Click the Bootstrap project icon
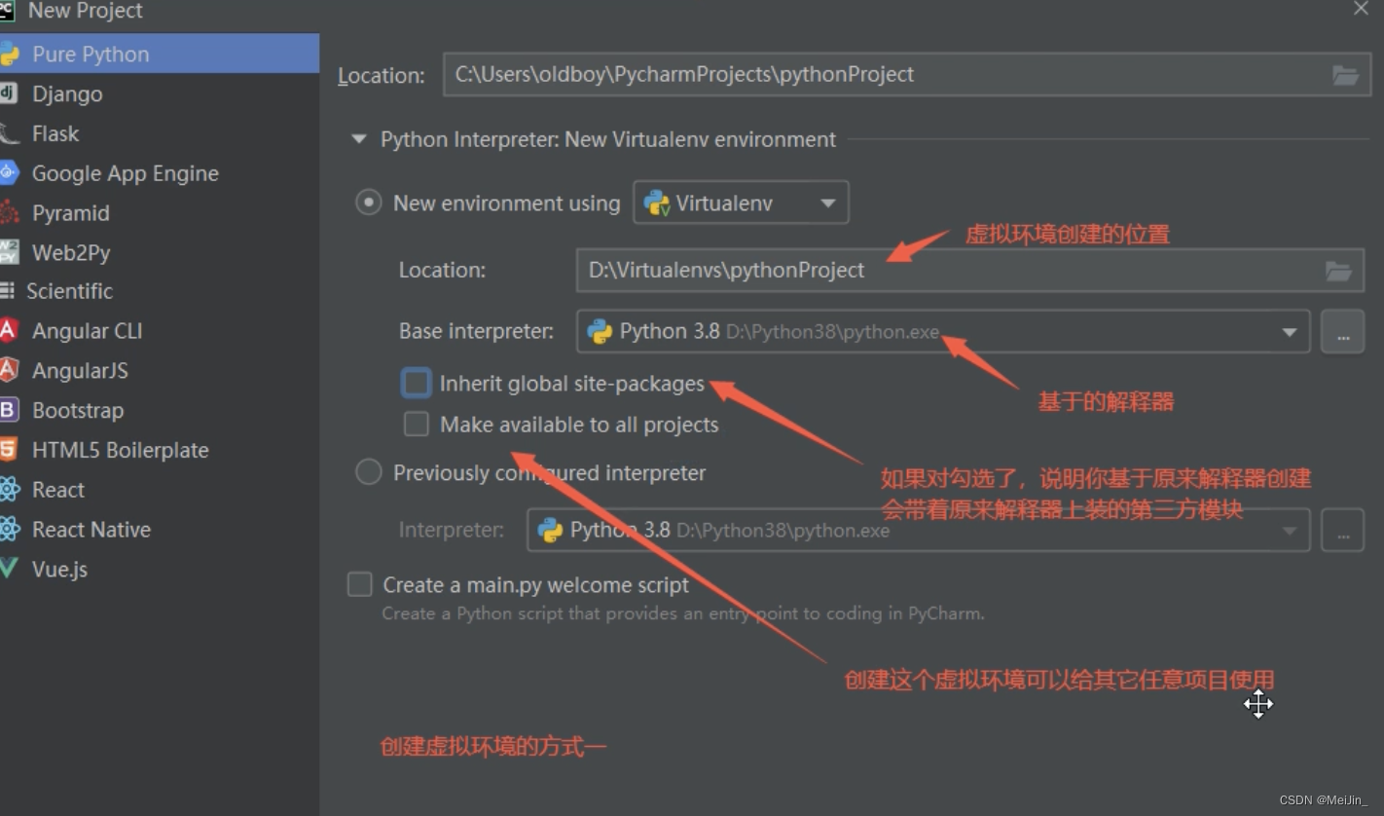Image resolution: width=1384 pixels, height=816 pixels. pos(8,410)
